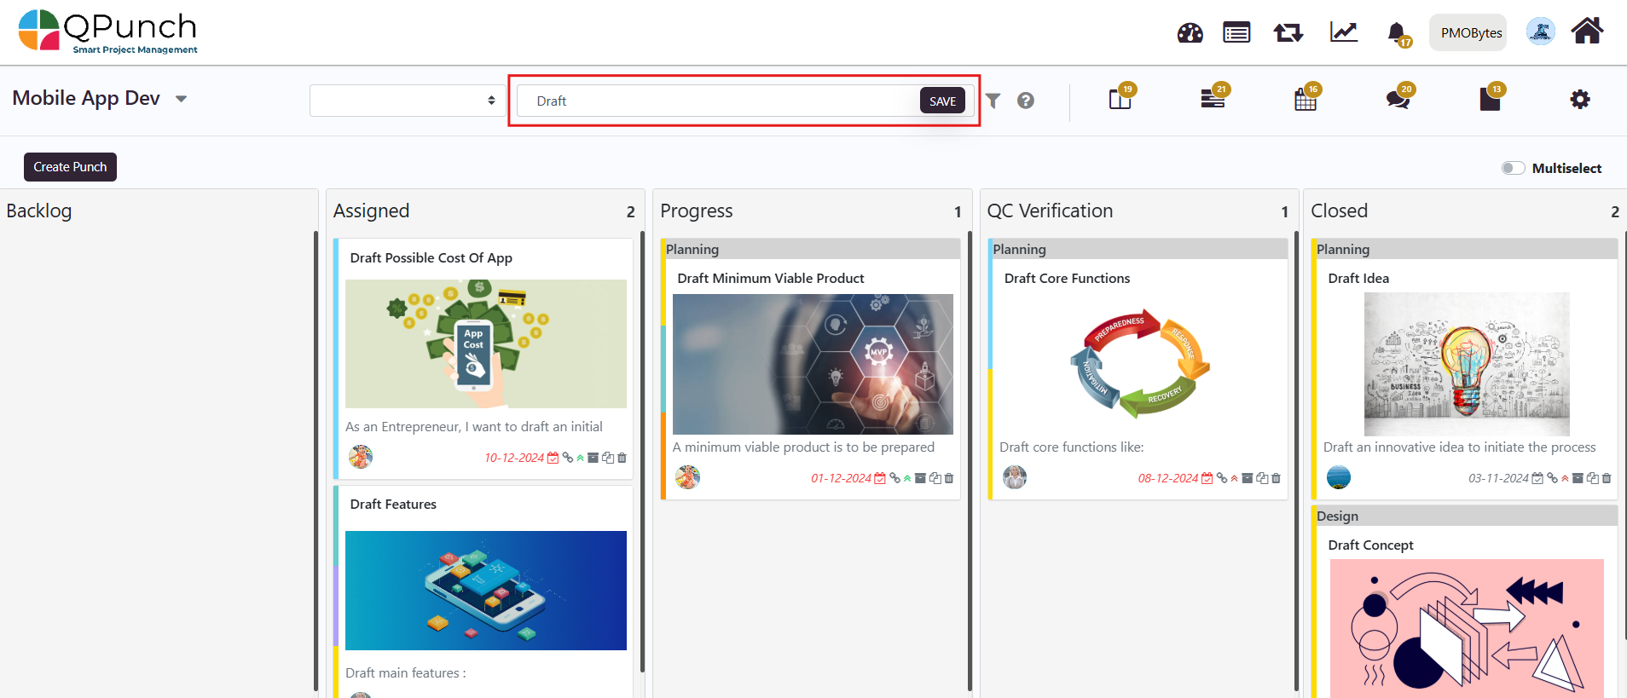Copy the Draft Minimum Viable Product card
Viewport: 1627px width, 698px height.
[x=935, y=478]
